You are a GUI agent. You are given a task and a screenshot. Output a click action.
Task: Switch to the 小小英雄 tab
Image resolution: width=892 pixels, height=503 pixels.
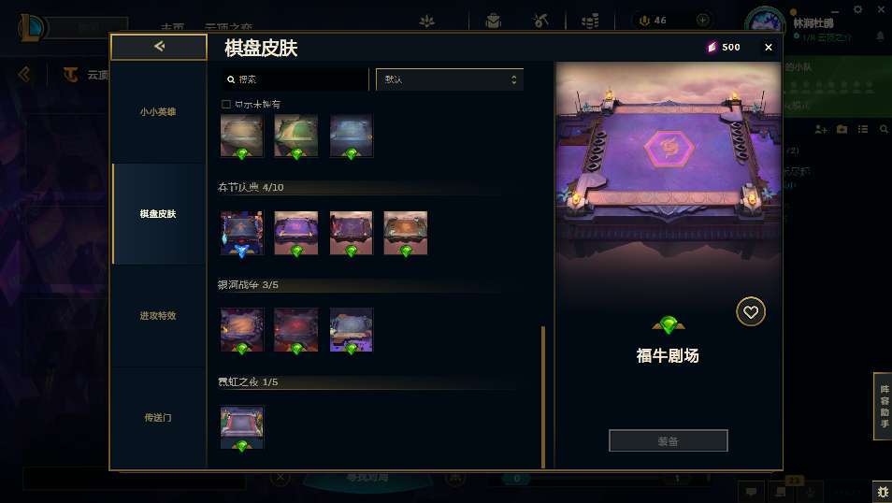pos(158,112)
